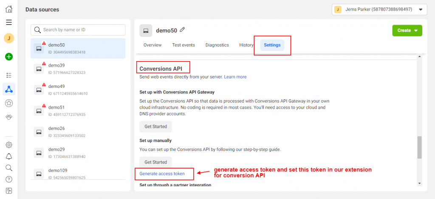Click the Generate access token link
The image size is (435, 199).
point(162,174)
